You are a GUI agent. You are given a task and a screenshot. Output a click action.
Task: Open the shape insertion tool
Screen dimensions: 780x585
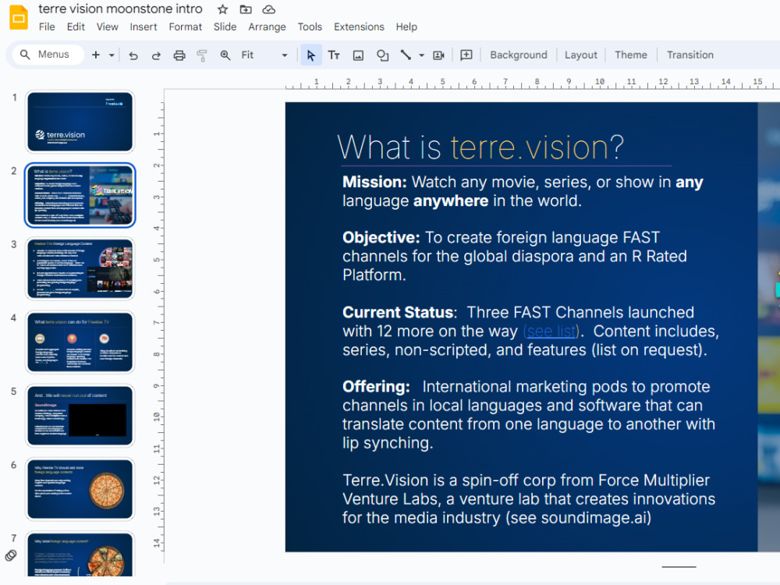click(x=382, y=55)
